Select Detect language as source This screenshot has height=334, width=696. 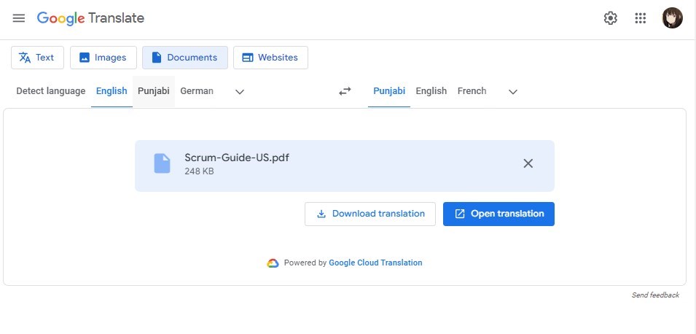point(50,91)
